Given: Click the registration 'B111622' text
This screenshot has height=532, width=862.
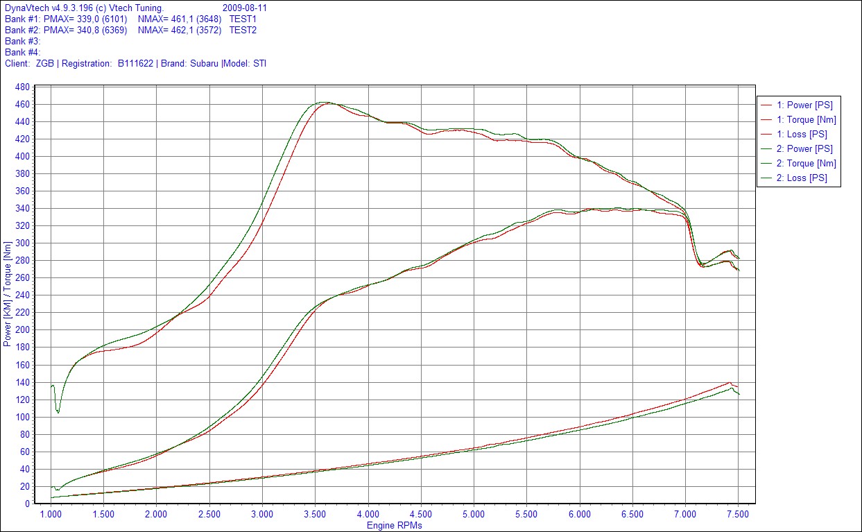Looking at the screenshot, I should pos(136,64).
